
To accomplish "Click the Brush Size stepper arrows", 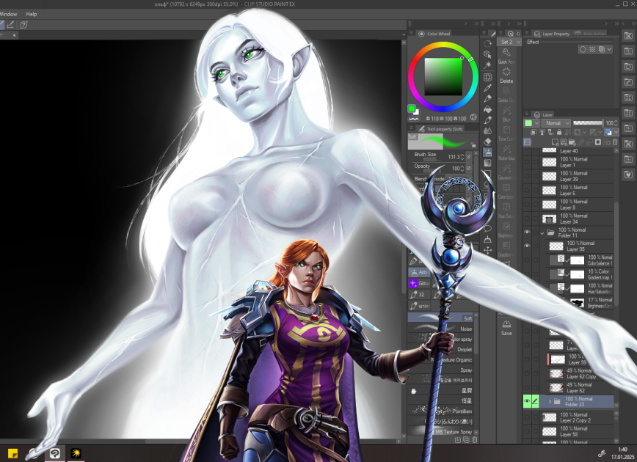I will (462, 157).
